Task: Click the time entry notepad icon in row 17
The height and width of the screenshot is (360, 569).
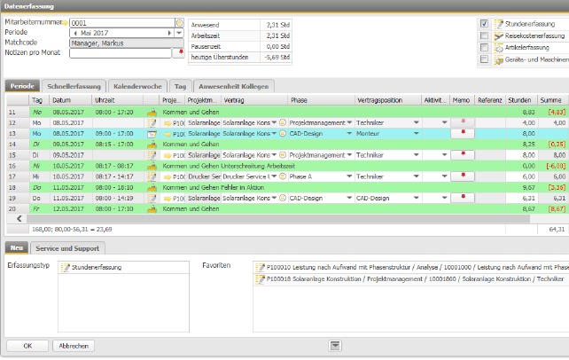Action: (152, 176)
